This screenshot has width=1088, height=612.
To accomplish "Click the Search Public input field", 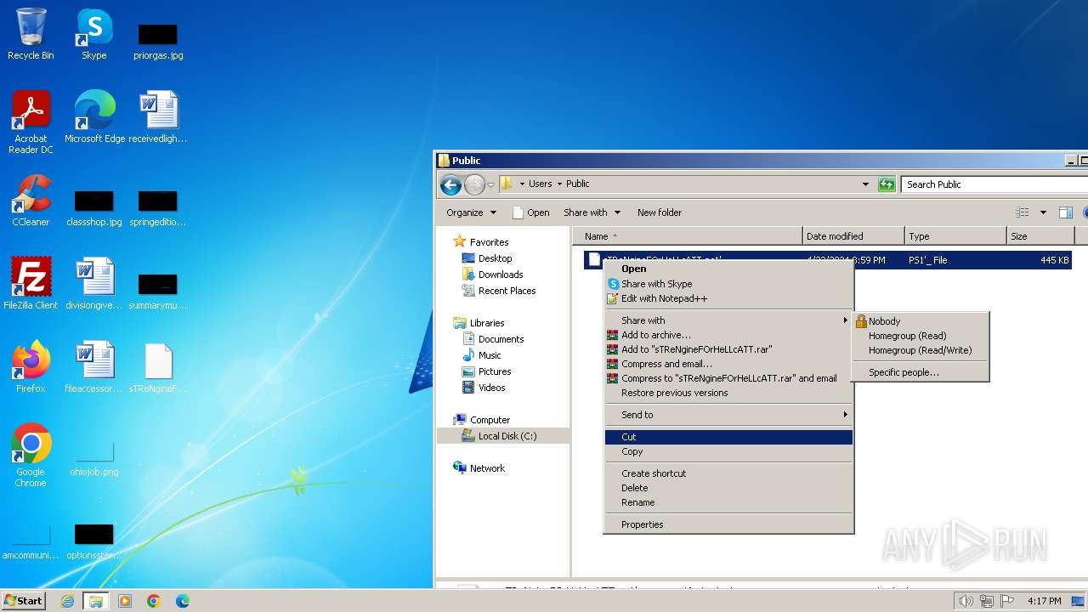I will (994, 184).
